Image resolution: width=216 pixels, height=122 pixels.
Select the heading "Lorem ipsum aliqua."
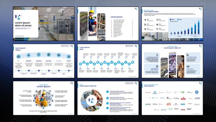coord(20,49)
